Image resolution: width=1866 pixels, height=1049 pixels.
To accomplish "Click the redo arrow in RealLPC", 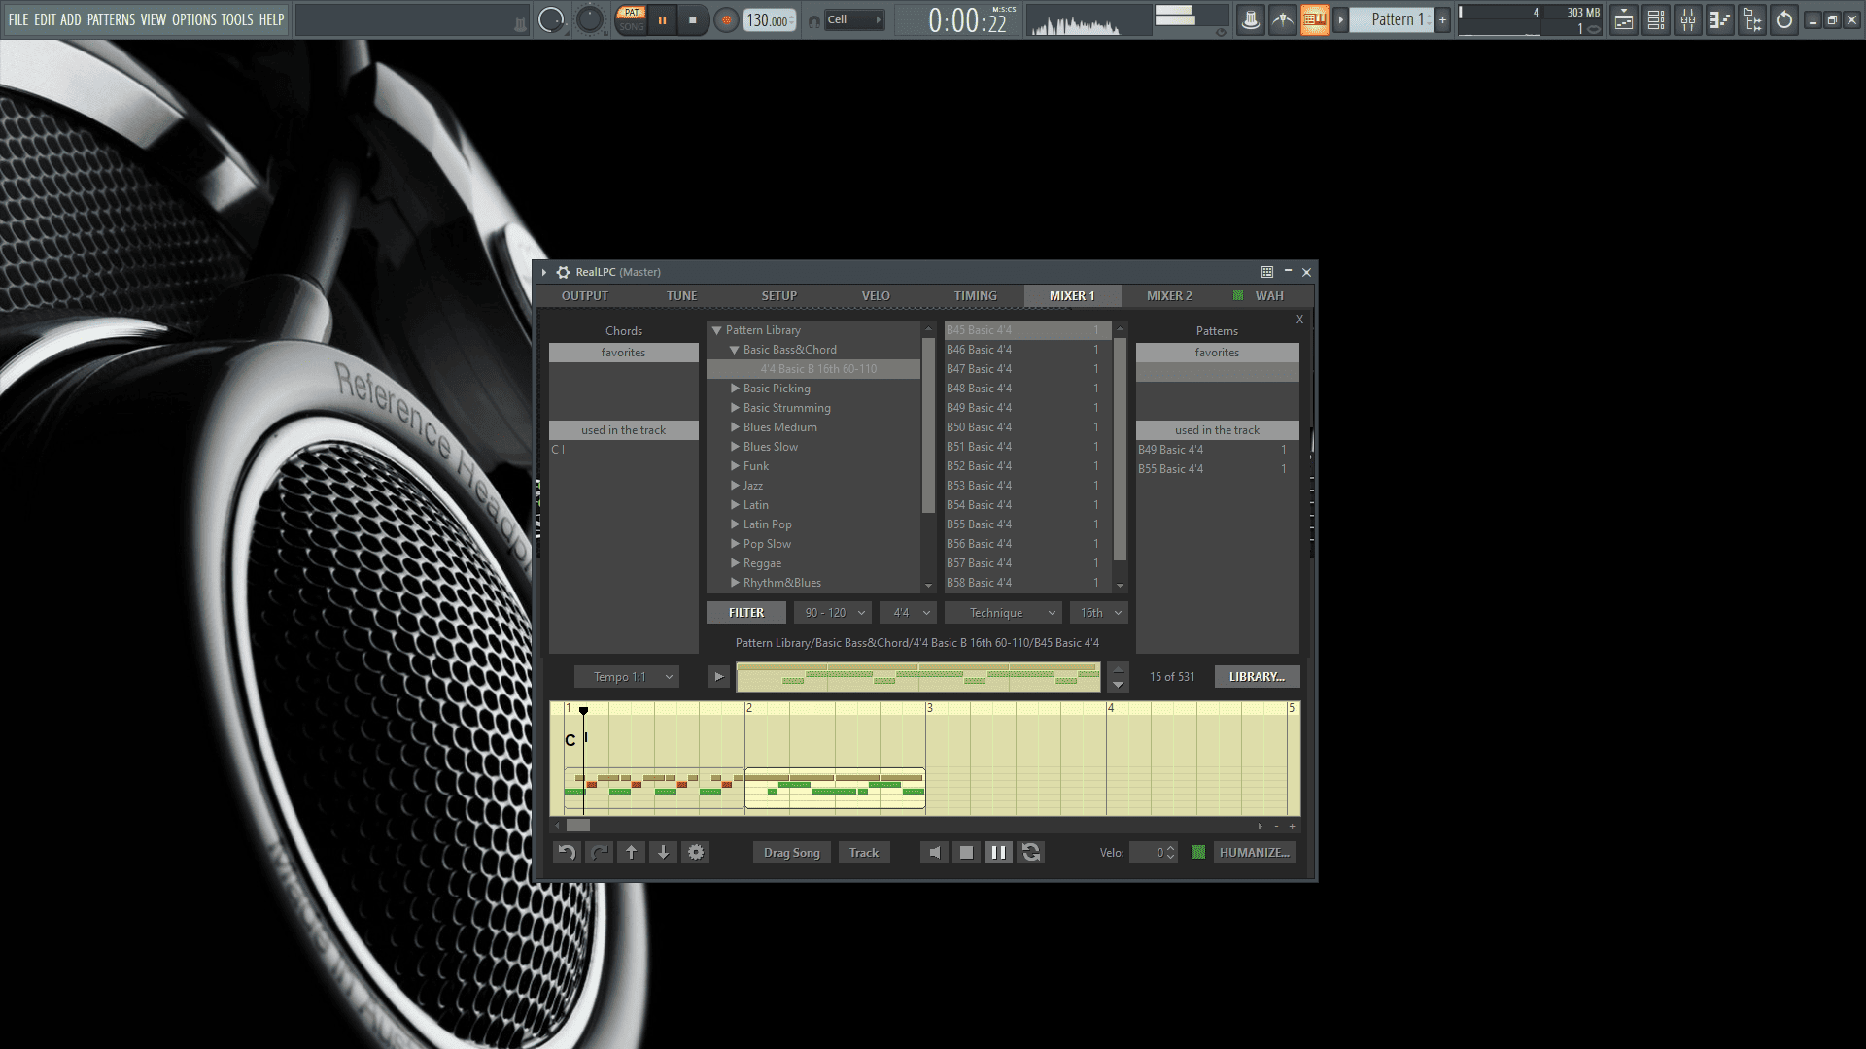I will click(x=600, y=853).
